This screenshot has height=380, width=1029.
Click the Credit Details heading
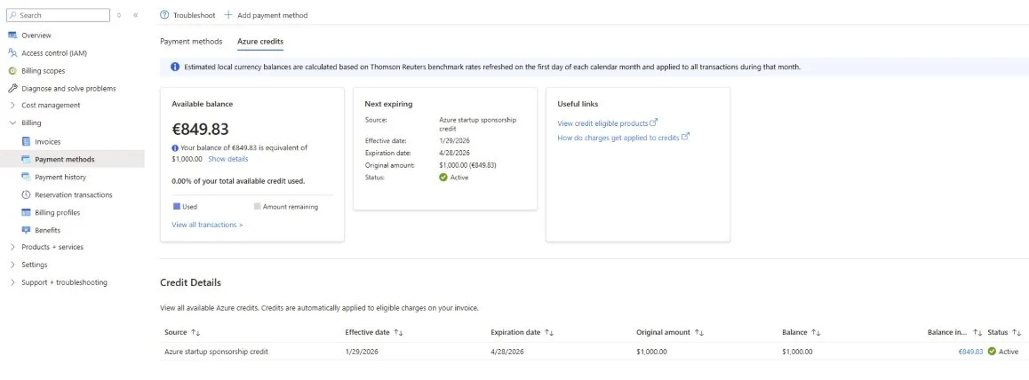coord(190,282)
